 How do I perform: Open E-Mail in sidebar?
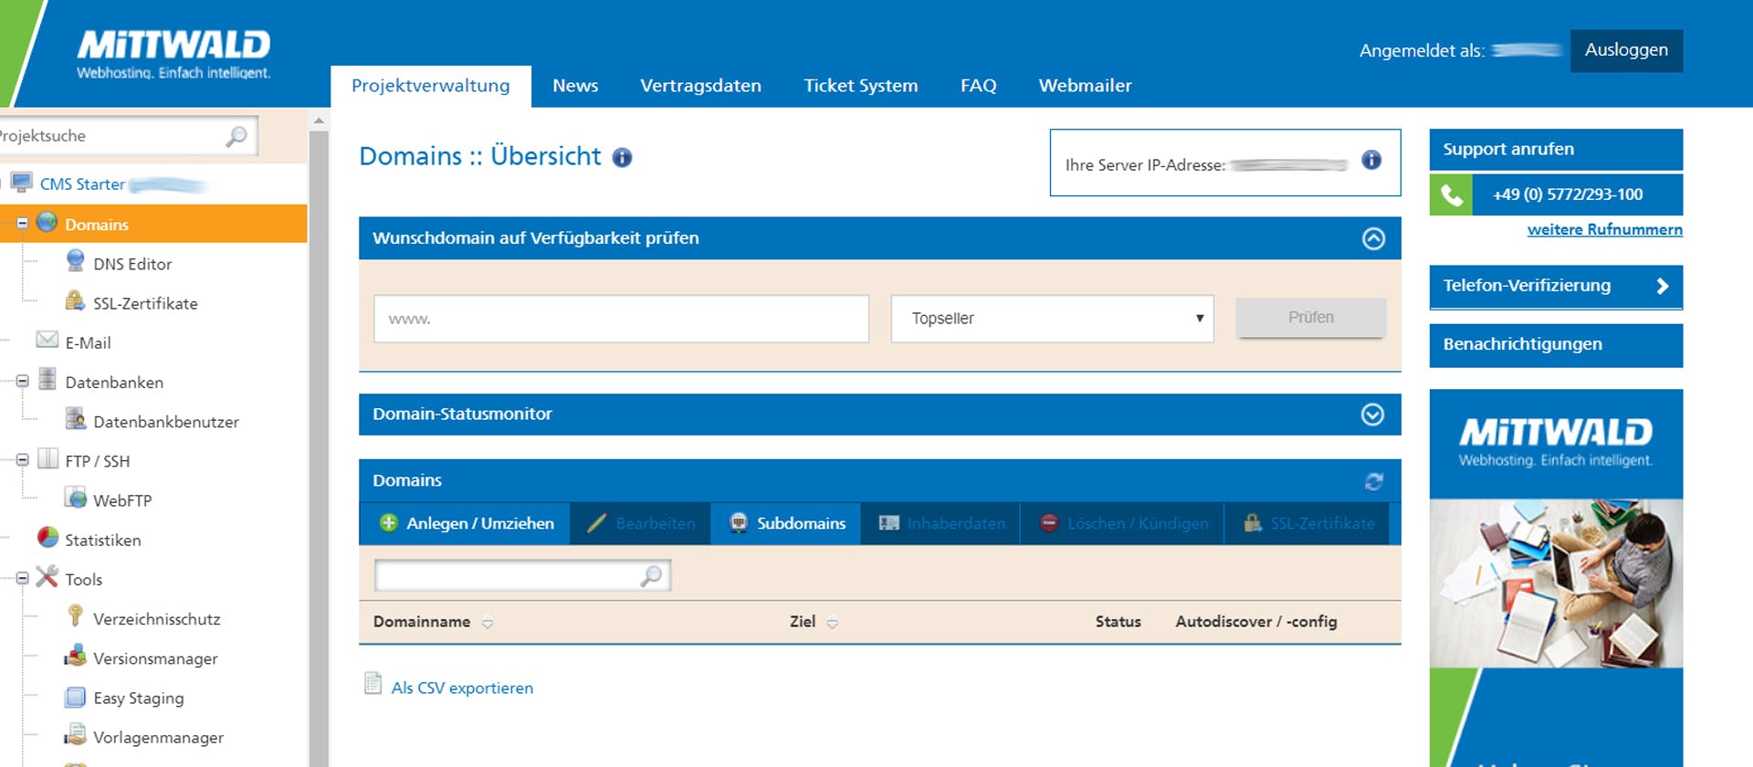coord(88,343)
